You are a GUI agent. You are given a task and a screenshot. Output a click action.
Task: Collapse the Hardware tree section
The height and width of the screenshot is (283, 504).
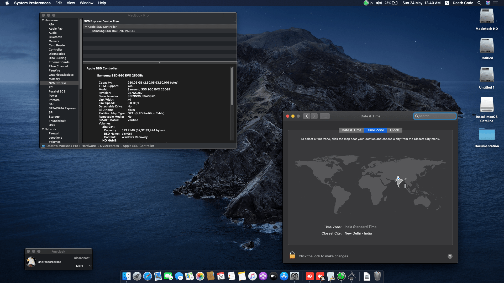click(x=43, y=20)
